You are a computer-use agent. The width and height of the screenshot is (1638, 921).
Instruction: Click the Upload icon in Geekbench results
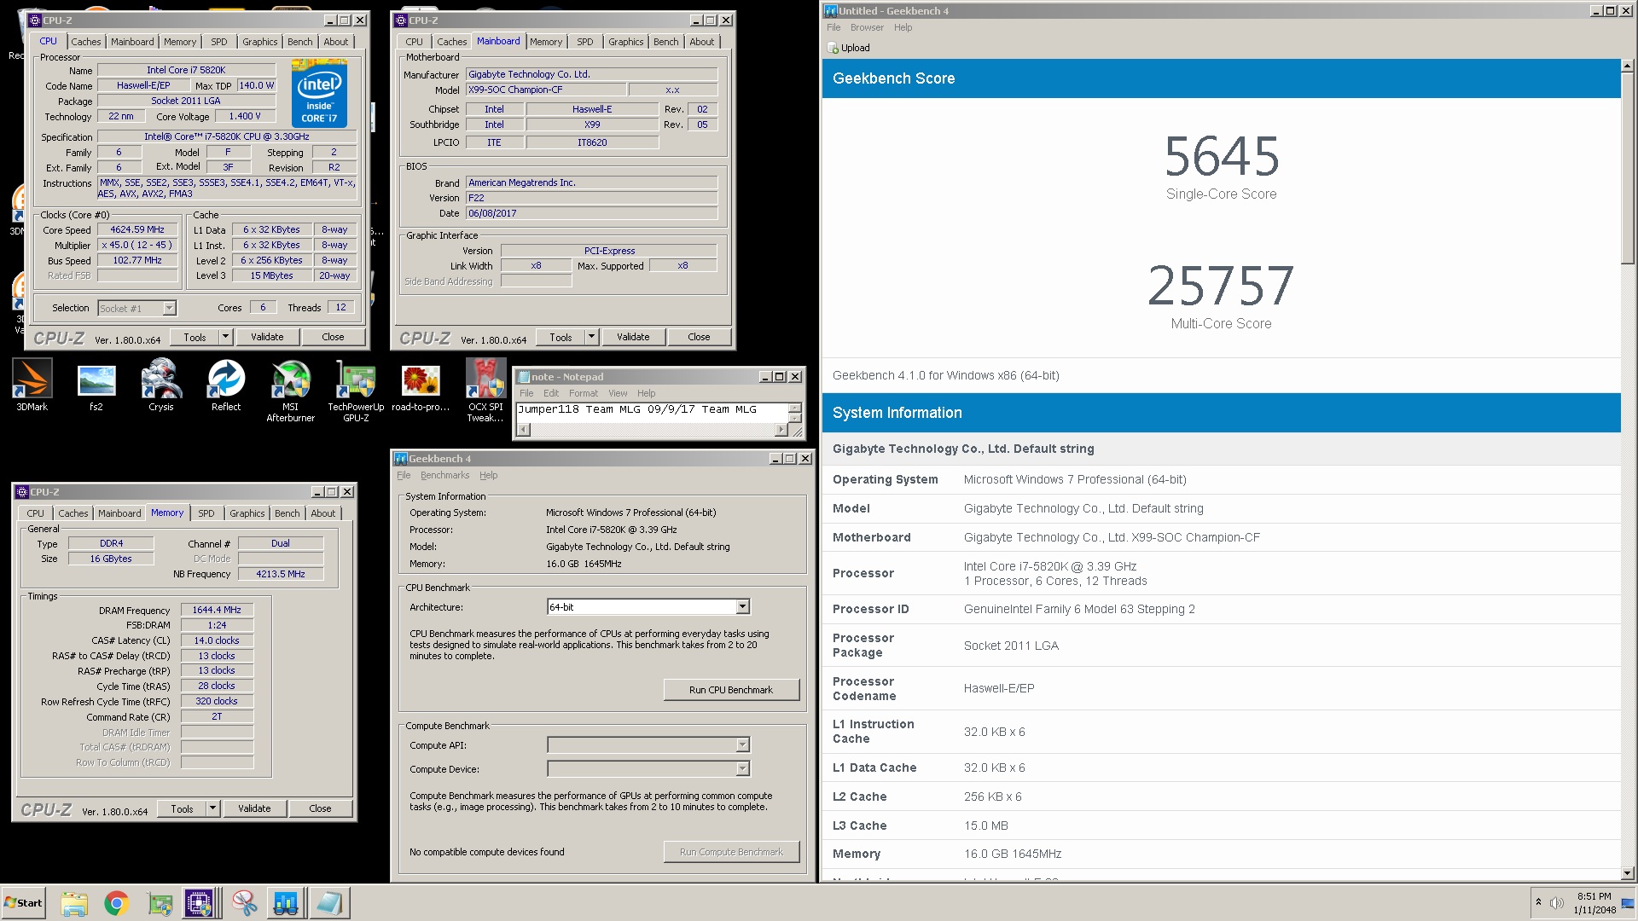(x=834, y=49)
